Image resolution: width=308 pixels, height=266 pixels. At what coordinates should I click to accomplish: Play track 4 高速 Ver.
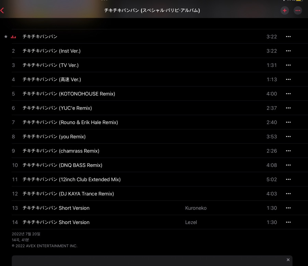coord(151,79)
